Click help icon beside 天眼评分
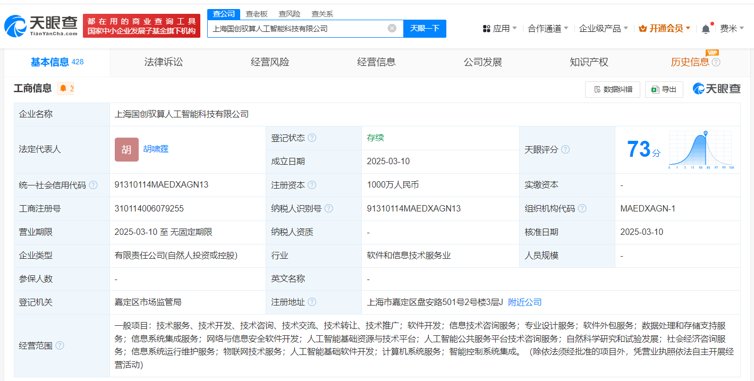This screenshot has height=381, width=754. click(565, 150)
